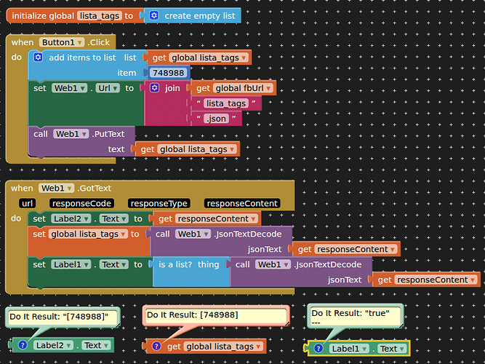Click the mutator gear on the join block
This screenshot has height=364, width=485.
click(x=154, y=88)
